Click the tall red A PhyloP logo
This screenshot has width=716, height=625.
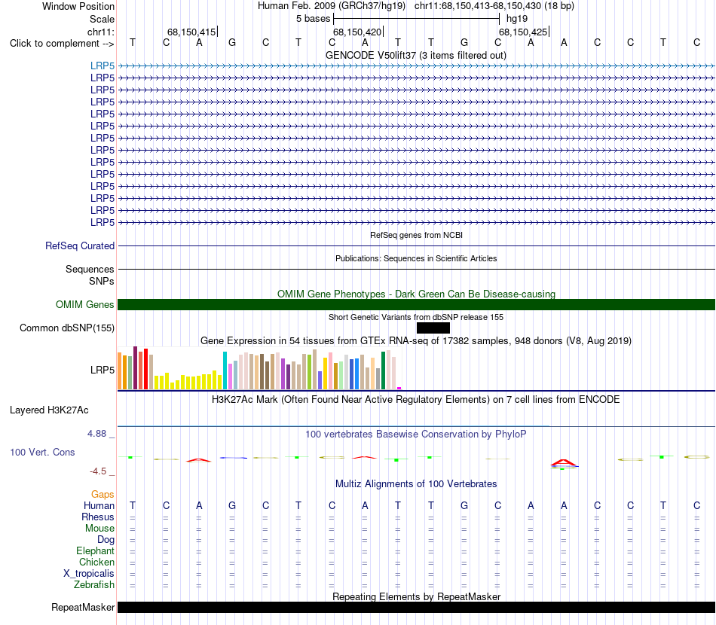[564, 462]
